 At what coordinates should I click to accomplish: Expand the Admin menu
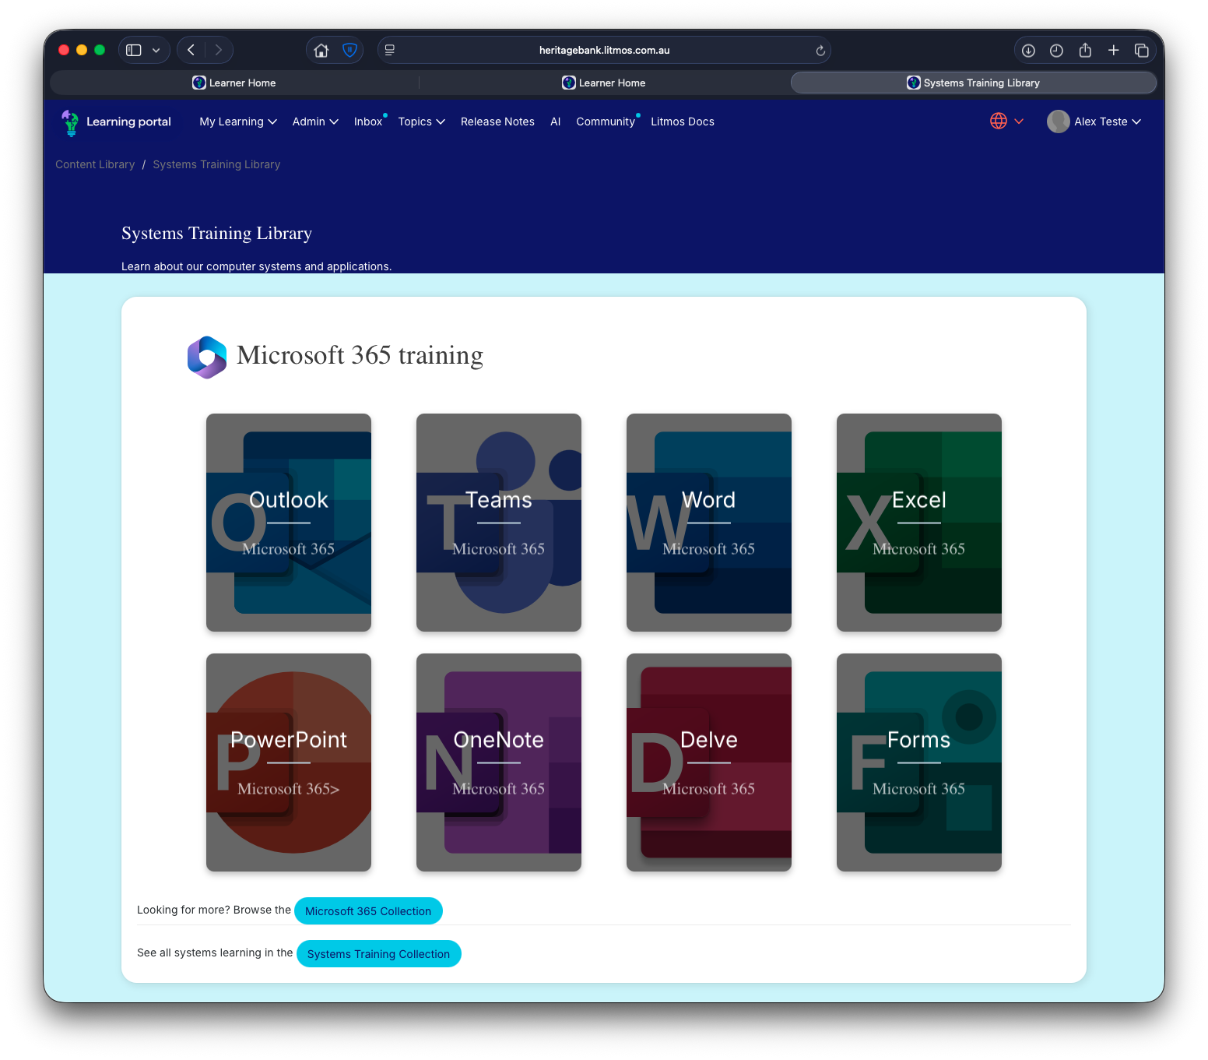(x=315, y=121)
